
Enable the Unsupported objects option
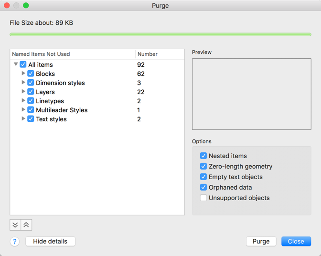[203, 198]
